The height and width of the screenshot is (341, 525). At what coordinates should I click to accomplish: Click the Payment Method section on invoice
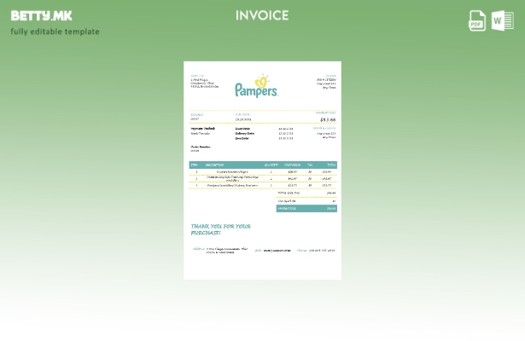(x=202, y=130)
